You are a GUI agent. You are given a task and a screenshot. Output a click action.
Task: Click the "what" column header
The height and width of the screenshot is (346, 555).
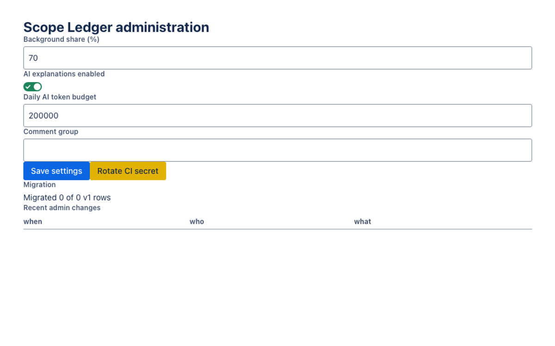pyautogui.click(x=363, y=221)
